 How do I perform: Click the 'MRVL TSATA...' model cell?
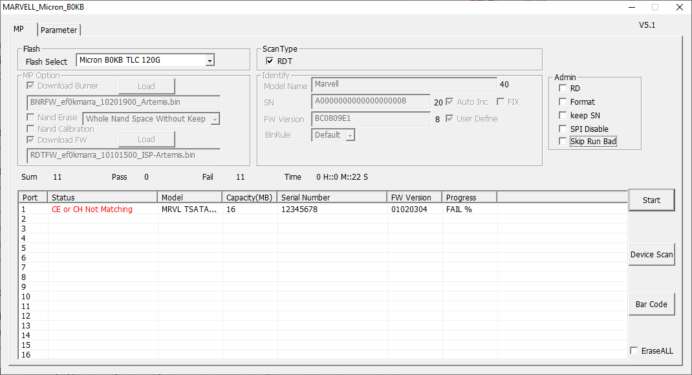pyautogui.click(x=189, y=209)
